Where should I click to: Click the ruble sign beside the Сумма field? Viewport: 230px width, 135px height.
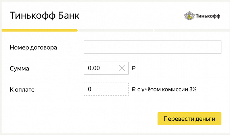[133, 69]
